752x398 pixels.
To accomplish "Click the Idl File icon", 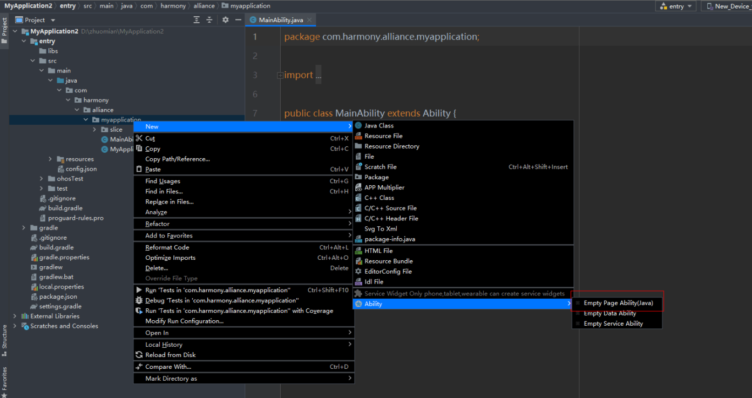I will pos(358,281).
